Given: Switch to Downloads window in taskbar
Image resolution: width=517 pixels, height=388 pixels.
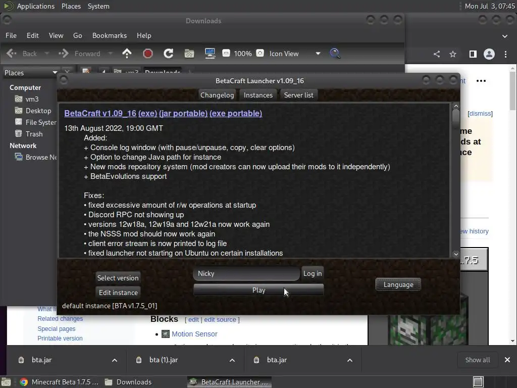Looking at the screenshot, I should pyautogui.click(x=128, y=382).
